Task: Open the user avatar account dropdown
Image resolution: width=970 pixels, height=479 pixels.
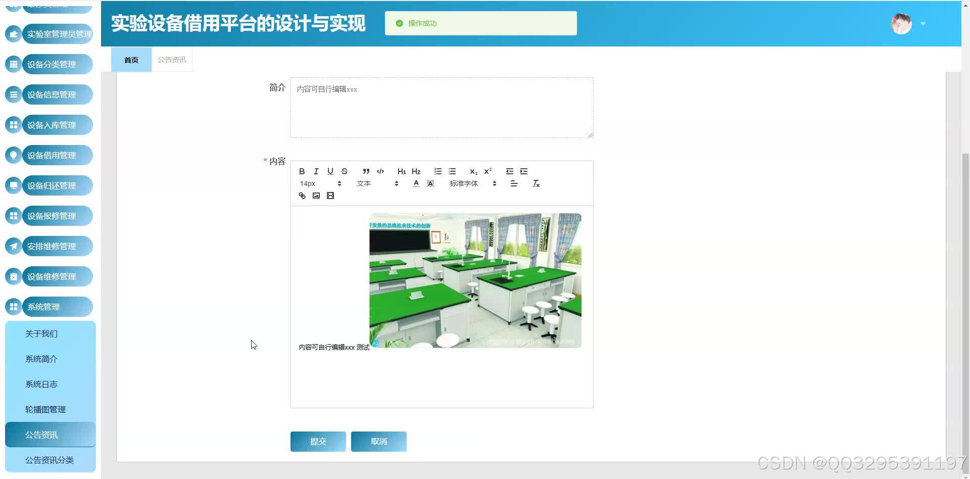Action: [x=902, y=24]
